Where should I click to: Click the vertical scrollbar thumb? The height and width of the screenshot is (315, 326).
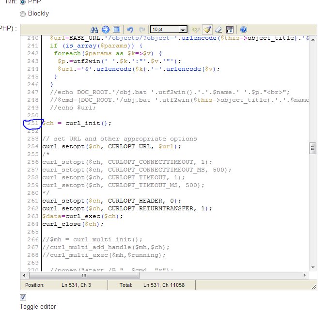313,148
